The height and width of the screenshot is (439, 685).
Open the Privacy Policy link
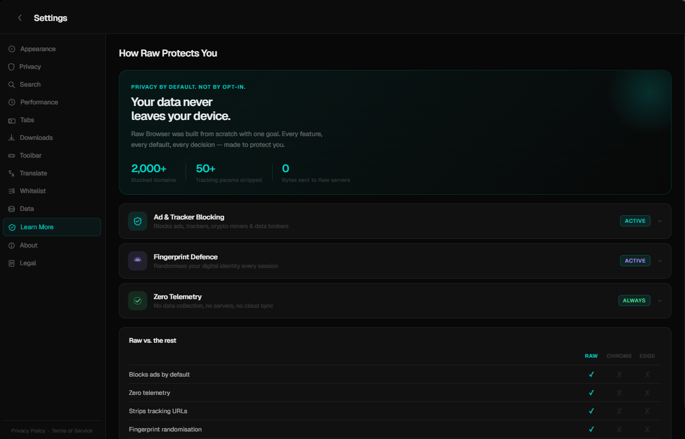pos(28,430)
